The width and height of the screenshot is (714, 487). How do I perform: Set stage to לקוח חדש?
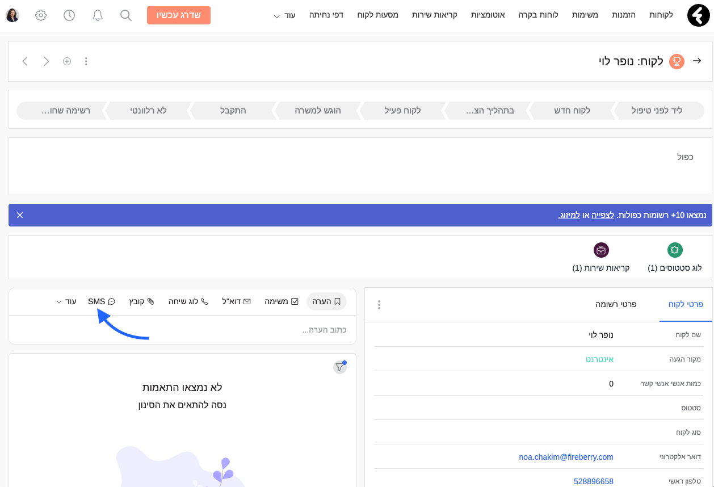(x=572, y=110)
